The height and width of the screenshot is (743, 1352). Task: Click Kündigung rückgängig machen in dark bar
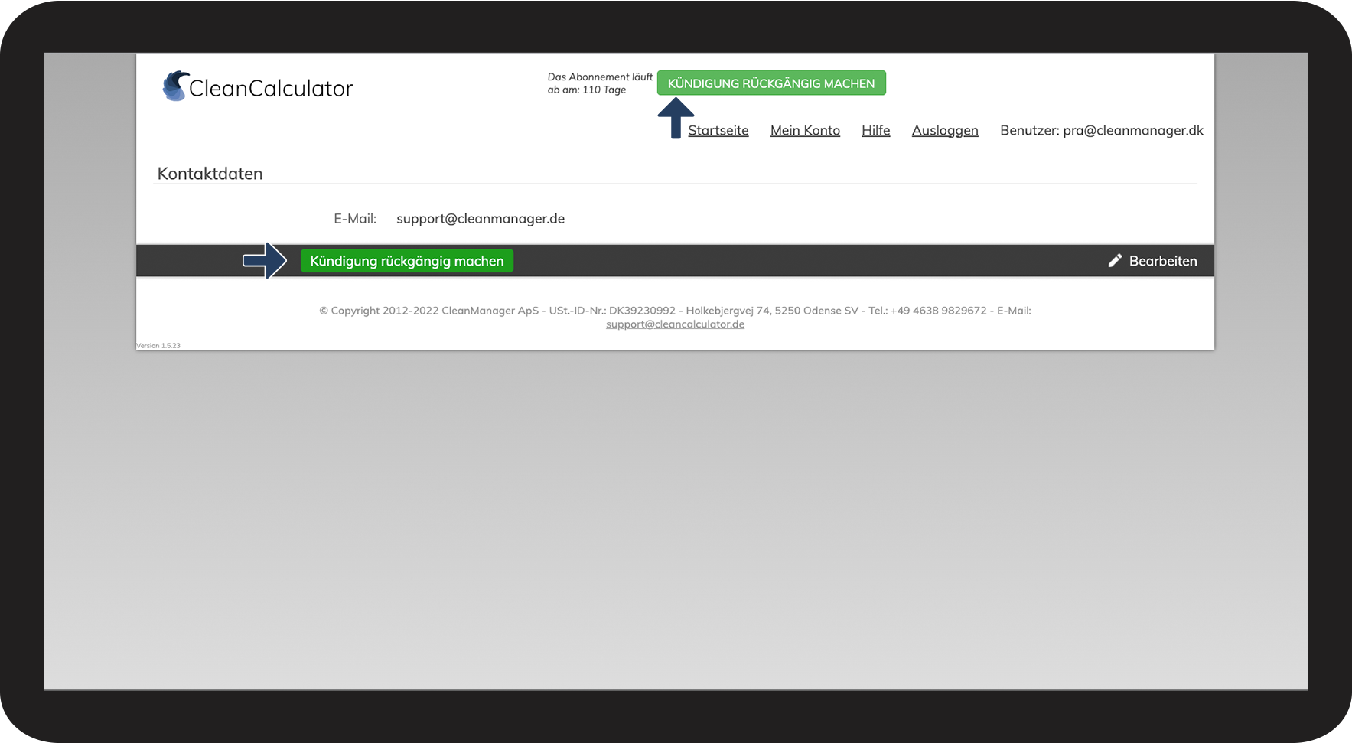[407, 261]
